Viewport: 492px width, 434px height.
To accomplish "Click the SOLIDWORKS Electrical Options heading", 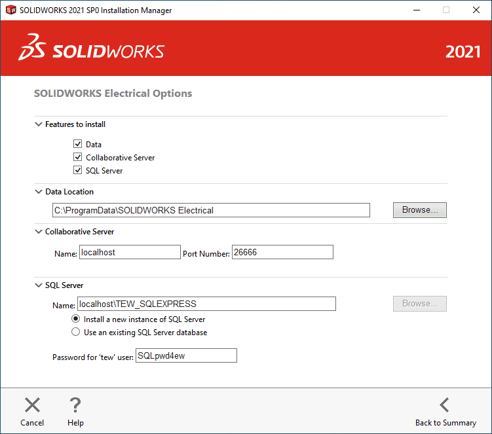I will pyautogui.click(x=113, y=94).
